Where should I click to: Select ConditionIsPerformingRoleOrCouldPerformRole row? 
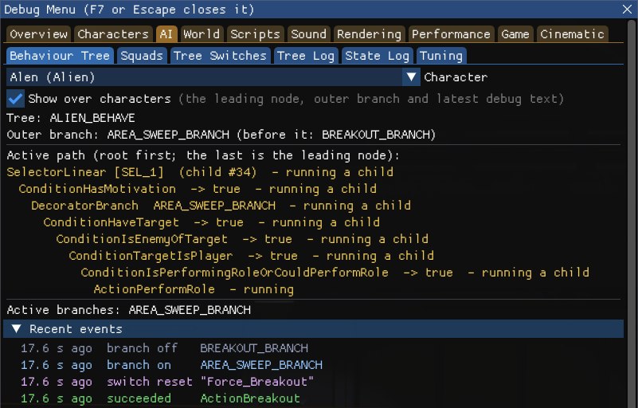click(x=335, y=273)
